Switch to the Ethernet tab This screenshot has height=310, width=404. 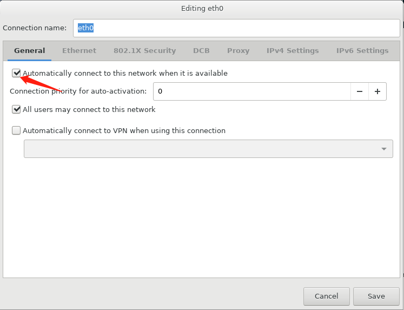79,51
